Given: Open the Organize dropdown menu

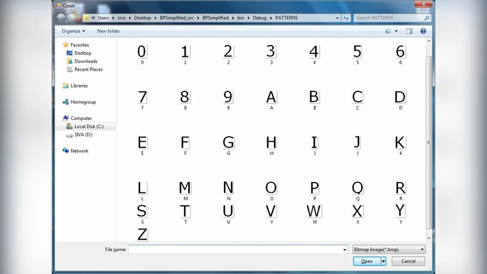Looking at the screenshot, I should 73,31.
